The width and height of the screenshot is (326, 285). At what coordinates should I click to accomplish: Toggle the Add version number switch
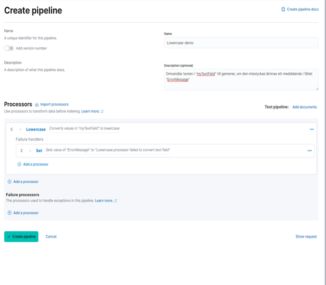9,48
